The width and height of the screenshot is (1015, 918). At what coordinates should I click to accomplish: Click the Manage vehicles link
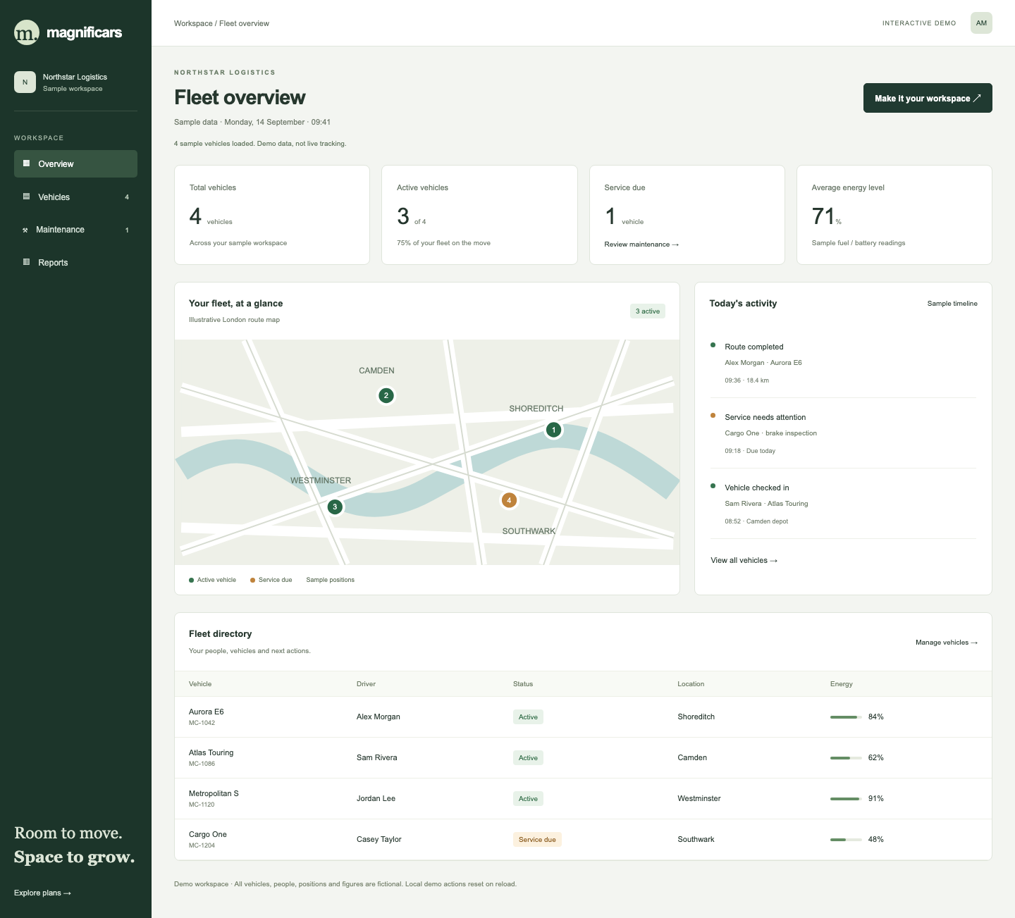(x=947, y=643)
